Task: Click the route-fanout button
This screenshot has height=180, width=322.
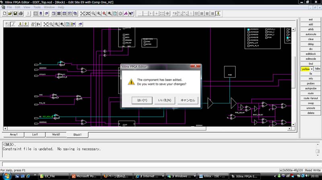Action: tap(311, 98)
